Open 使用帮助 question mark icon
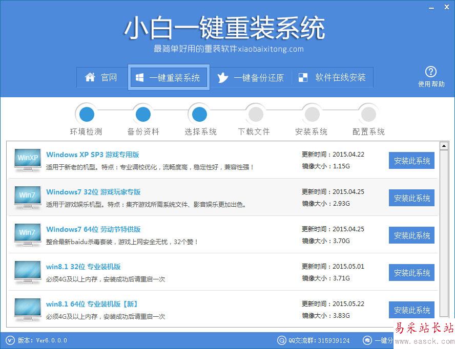The height and width of the screenshot is (349, 455). pyautogui.click(x=430, y=72)
